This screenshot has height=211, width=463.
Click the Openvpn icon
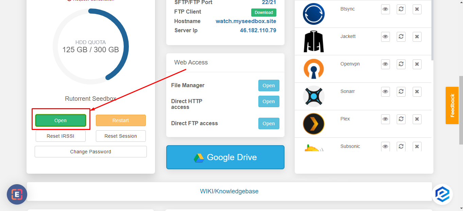tap(313, 69)
